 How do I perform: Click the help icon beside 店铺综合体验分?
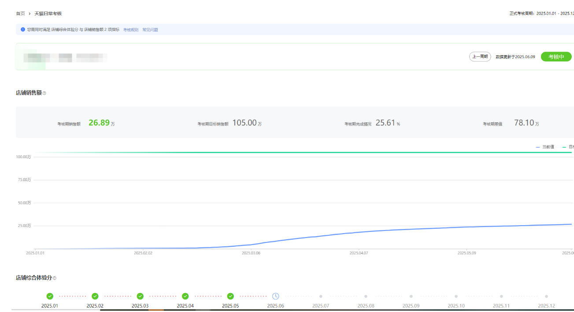click(55, 278)
